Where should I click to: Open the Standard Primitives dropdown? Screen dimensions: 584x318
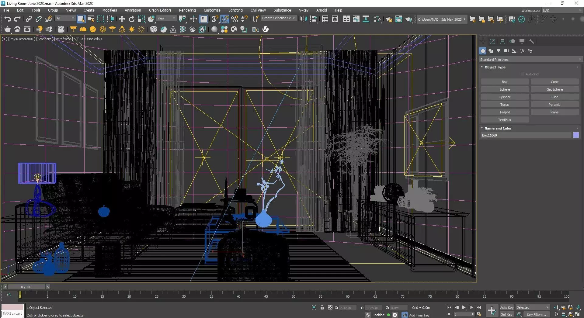coord(530,60)
